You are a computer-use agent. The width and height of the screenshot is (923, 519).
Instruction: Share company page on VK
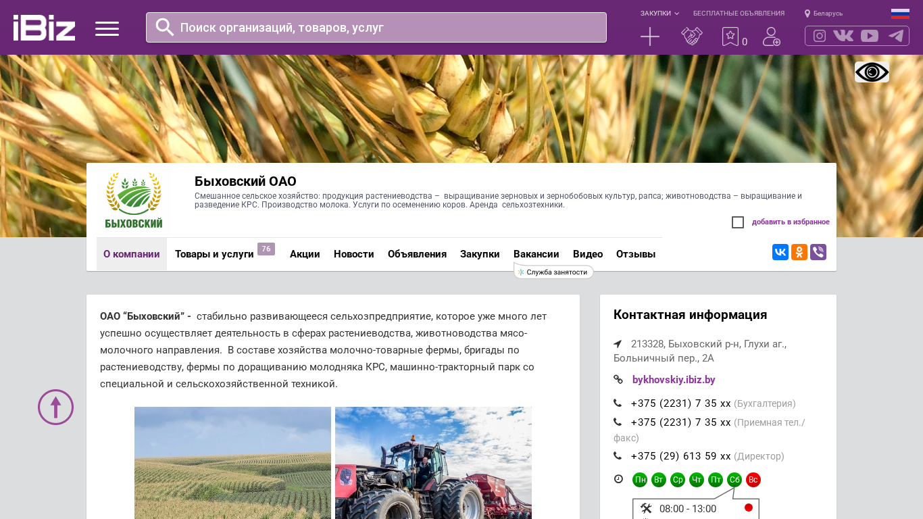780,252
